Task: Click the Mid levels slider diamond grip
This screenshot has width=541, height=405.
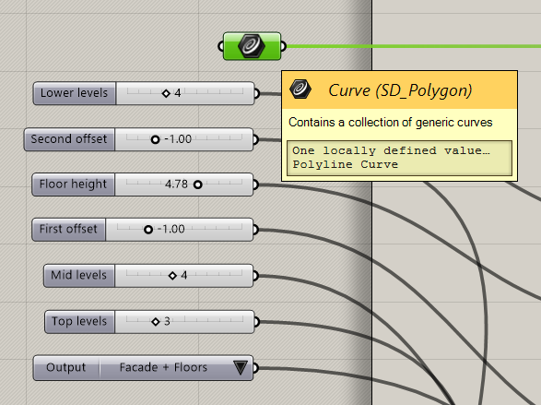Action: tap(172, 276)
